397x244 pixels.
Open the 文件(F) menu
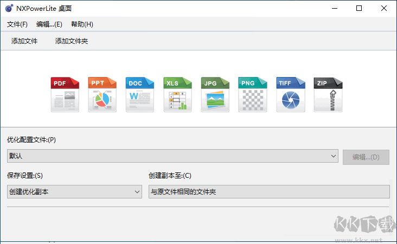coord(17,24)
